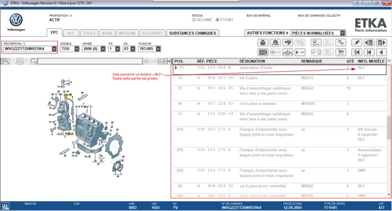Select ÉTEINT stocks radio button
This screenshot has height=211, width=392.
[218, 20]
